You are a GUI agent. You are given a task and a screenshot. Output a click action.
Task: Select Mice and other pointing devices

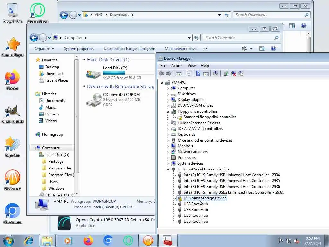click(205, 140)
